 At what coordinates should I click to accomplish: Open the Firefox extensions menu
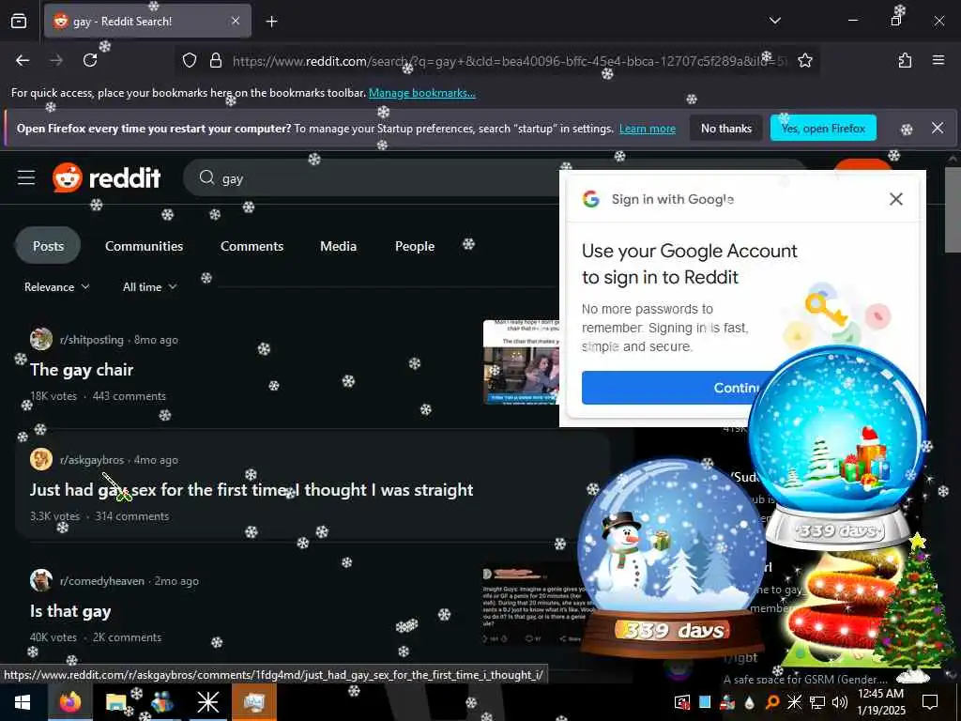click(905, 60)
